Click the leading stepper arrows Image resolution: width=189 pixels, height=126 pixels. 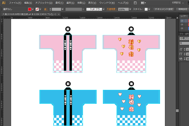pyautogui.click(x=185, y=54)
